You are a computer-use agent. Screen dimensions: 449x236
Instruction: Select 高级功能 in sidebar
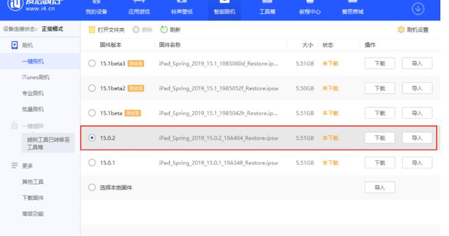tap(33, 214)
